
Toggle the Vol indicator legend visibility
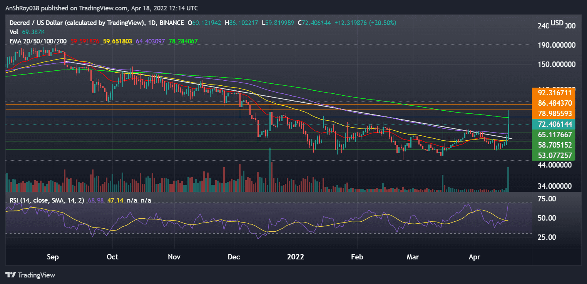tap(15, 32)
